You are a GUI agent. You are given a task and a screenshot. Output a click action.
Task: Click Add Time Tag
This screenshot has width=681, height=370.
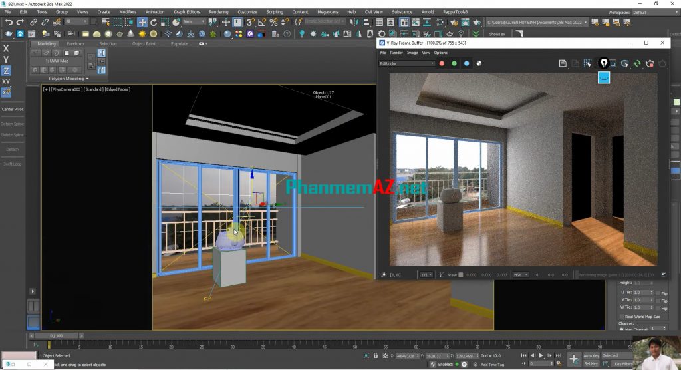pyautogui.click(x=492, y=365)
